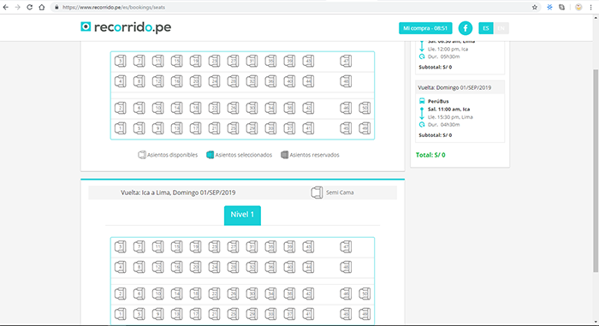The width and height of the screenshot is (599, 326).
Task: Click the Asientos seleccionados legend icon
Action: click(210, 155)
